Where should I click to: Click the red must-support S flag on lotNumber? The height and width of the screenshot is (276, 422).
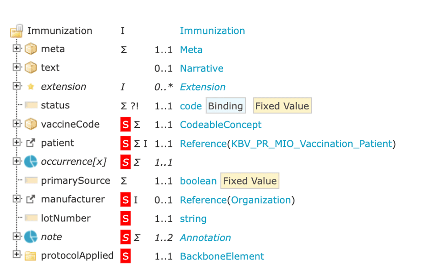pos(125,219)
